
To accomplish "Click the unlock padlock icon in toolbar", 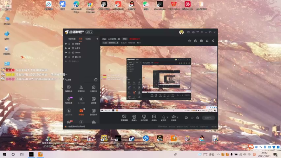I will point(195,41).
